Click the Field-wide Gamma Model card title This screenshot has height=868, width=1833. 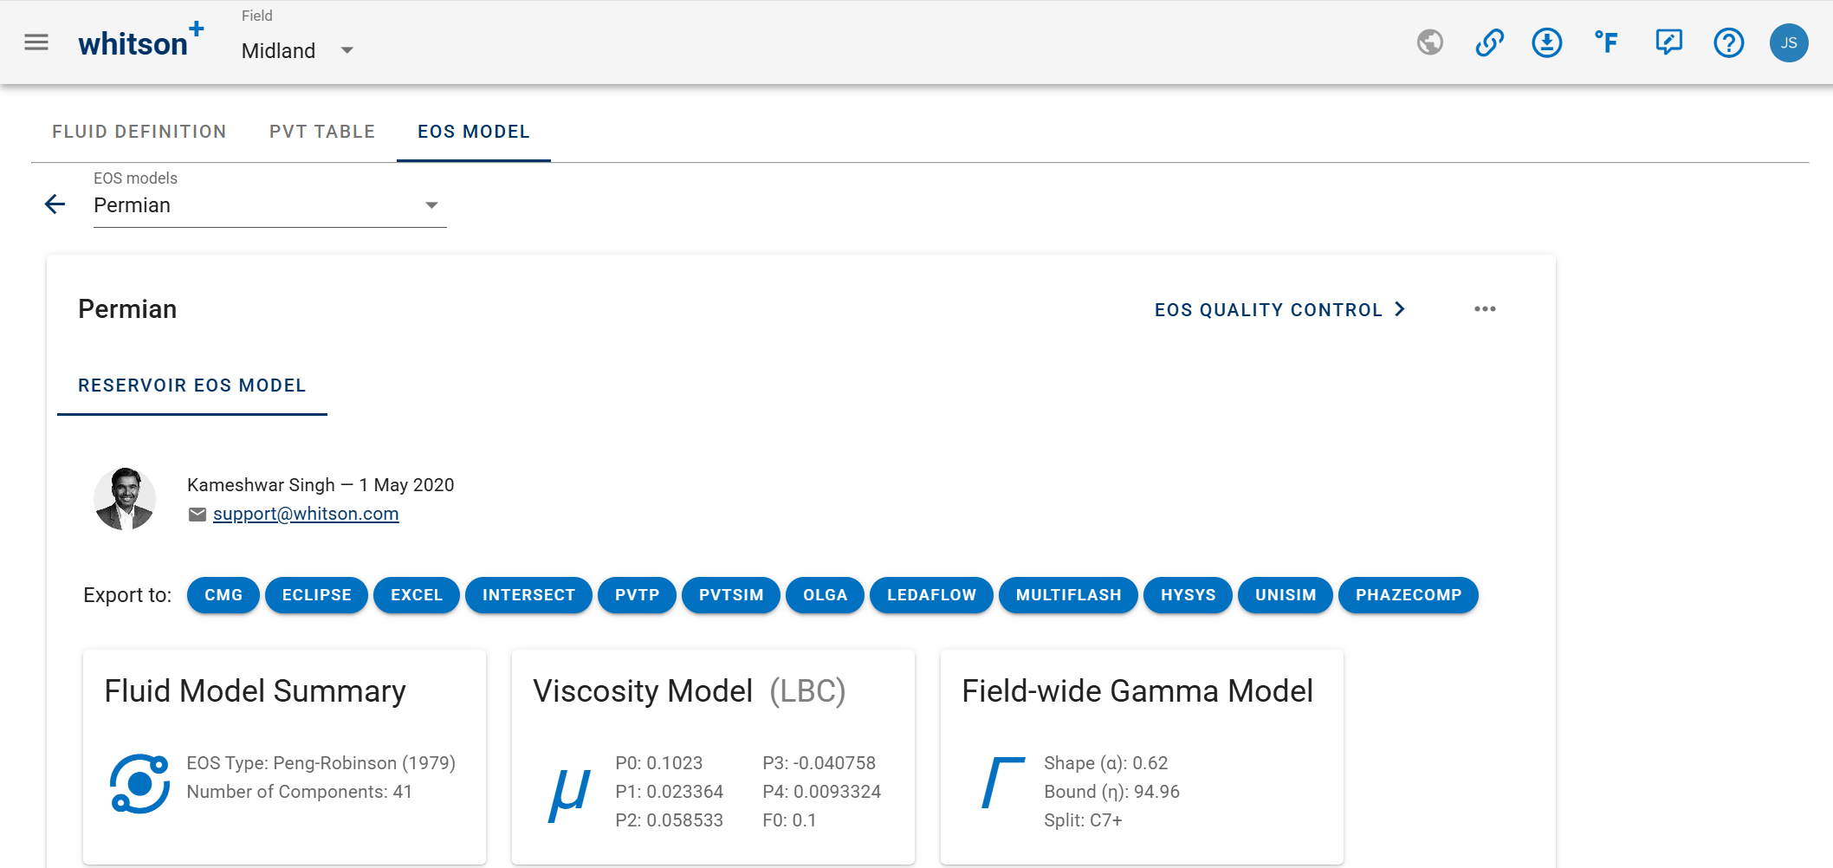[1137, 691]
